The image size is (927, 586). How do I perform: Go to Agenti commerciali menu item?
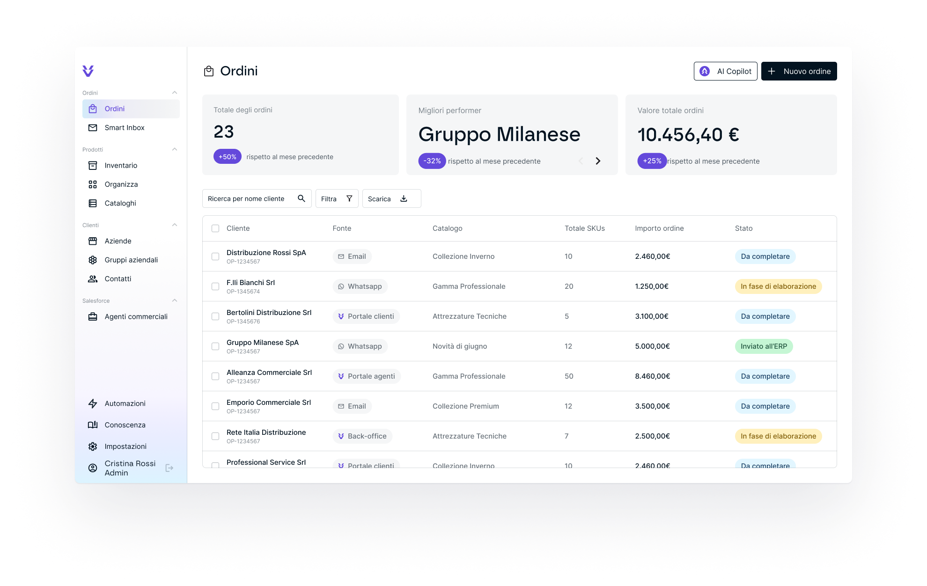click(x=136, y=317)
